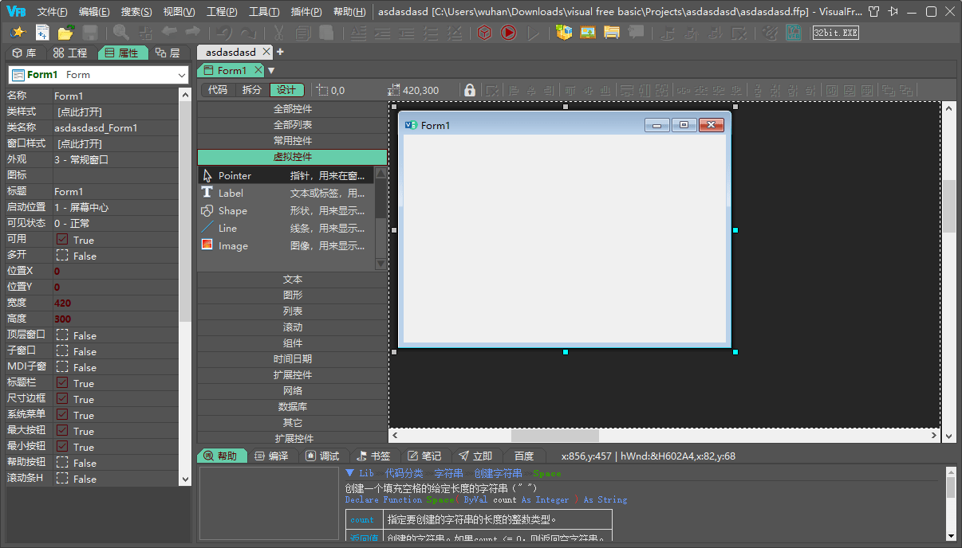The image size is (962, 548).
Task: Enable the 多开 False checkbox
Action: [x=62, y=256]
